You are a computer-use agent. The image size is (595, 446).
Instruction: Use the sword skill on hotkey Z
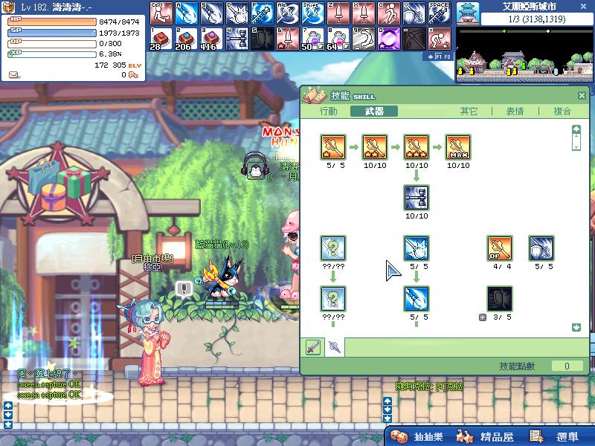tap(338, 13)
